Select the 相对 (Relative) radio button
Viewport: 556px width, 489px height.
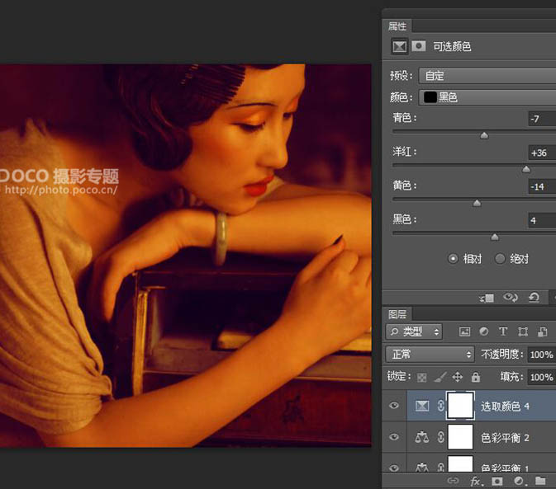pos(453,259)
